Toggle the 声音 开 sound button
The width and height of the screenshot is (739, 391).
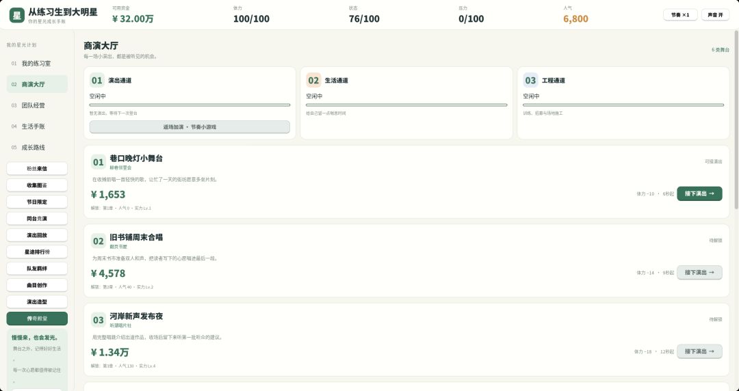tap(715, 15)
